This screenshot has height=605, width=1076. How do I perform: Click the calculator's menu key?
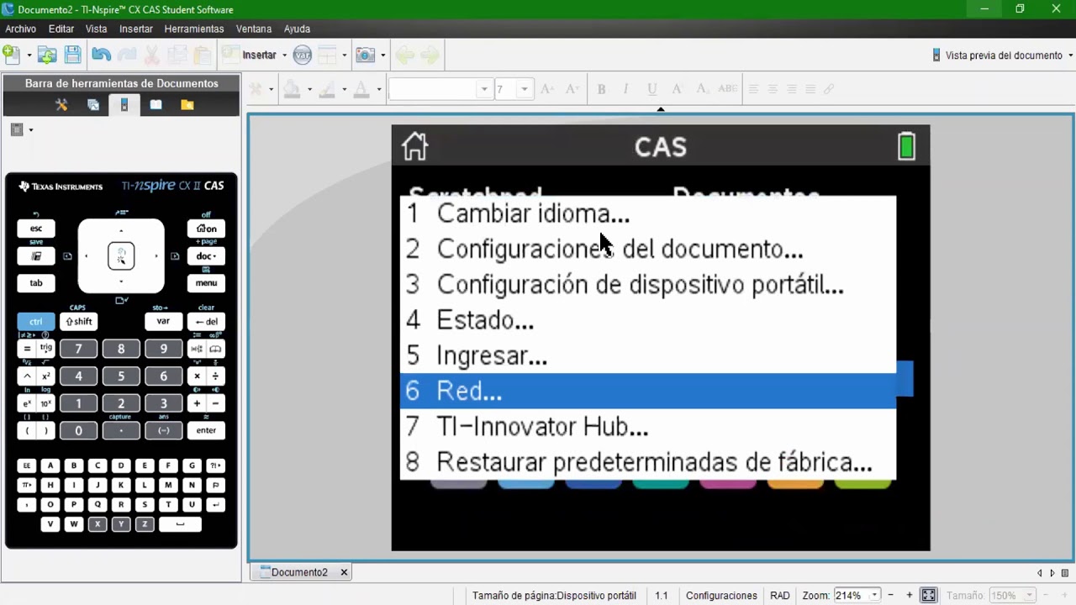pos(206,283)
